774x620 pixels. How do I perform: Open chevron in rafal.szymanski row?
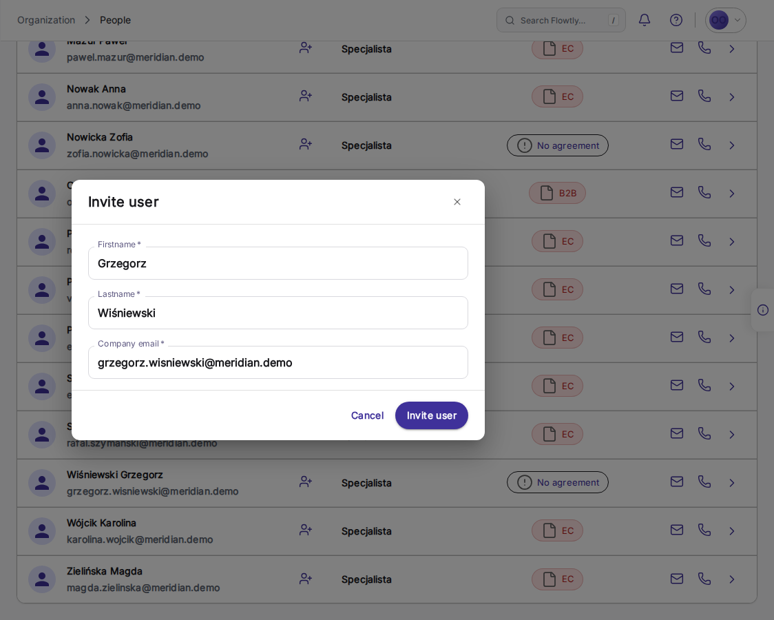tap(732, 435)
